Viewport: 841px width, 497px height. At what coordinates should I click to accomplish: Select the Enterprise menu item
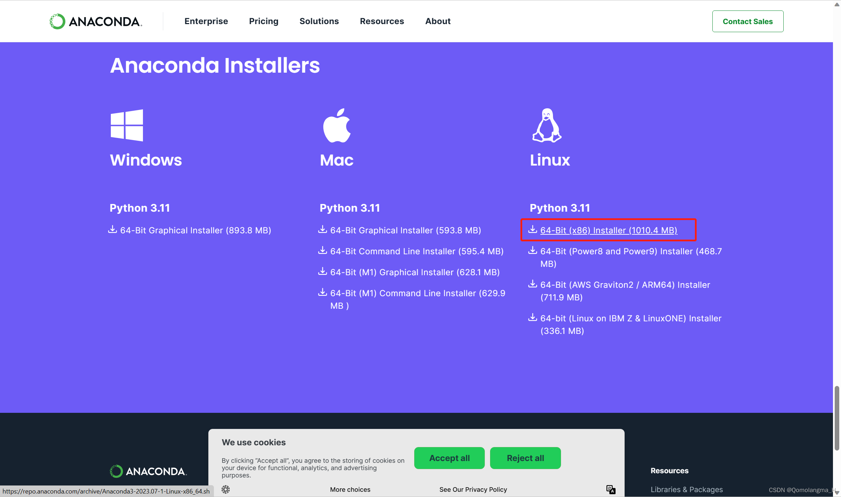[x=206, y=21]
